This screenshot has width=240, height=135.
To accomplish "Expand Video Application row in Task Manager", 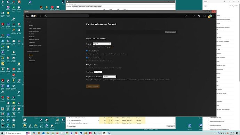I will pyautogui.click(x=67, y=120).
